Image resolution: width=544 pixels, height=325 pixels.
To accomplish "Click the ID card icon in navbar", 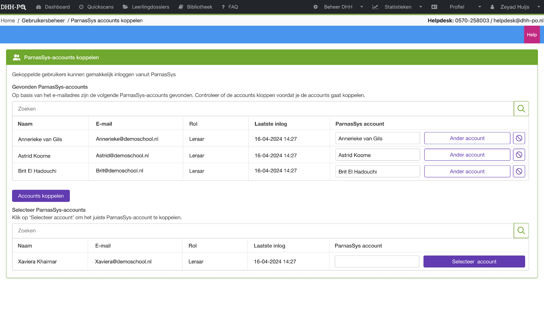I will click(434, 7).
